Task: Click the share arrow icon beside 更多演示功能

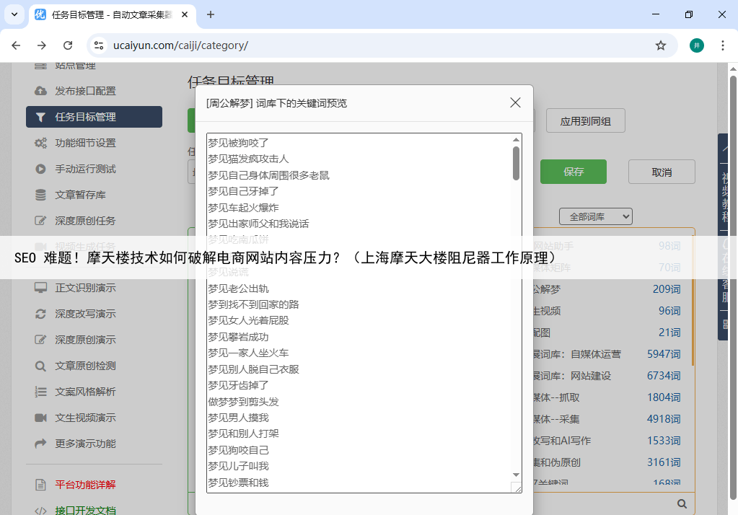Action: coord(41,444)
